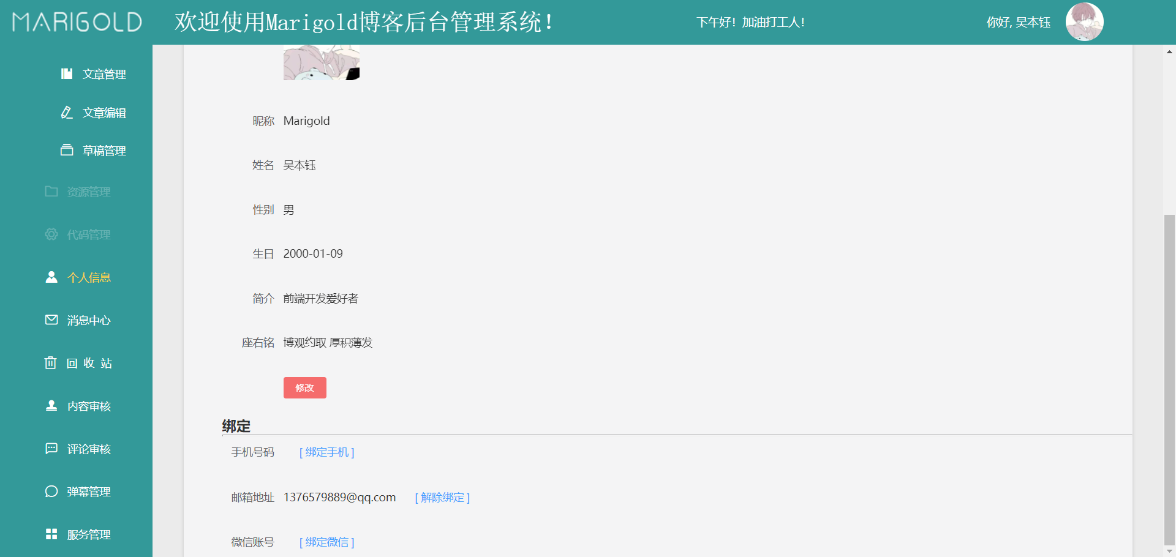
Task: Open 文章编辑 via the pencil icon
Action: click(x=67, y=112)
